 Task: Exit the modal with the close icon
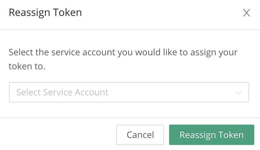coord(247,13)
